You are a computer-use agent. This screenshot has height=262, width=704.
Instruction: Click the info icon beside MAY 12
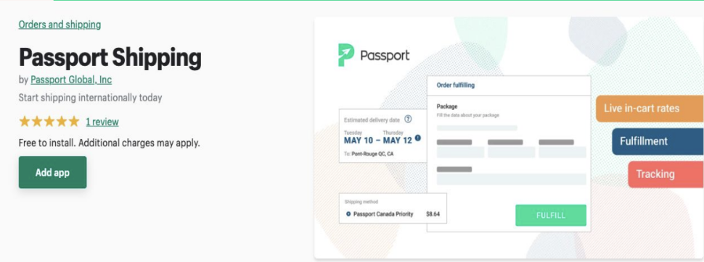(418, 138)
